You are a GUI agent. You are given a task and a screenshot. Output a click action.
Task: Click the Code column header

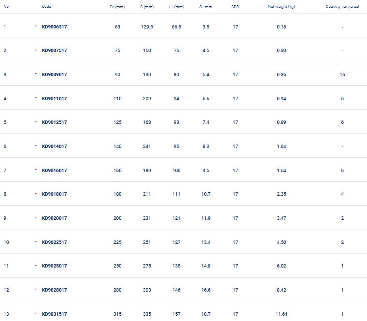click(46, 7)
